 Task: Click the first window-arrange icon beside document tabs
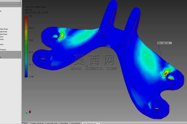tap(23, 123)
